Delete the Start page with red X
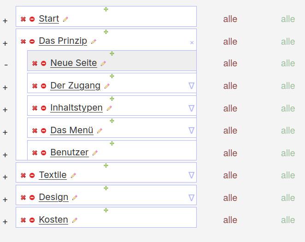 tap(23, 19)
